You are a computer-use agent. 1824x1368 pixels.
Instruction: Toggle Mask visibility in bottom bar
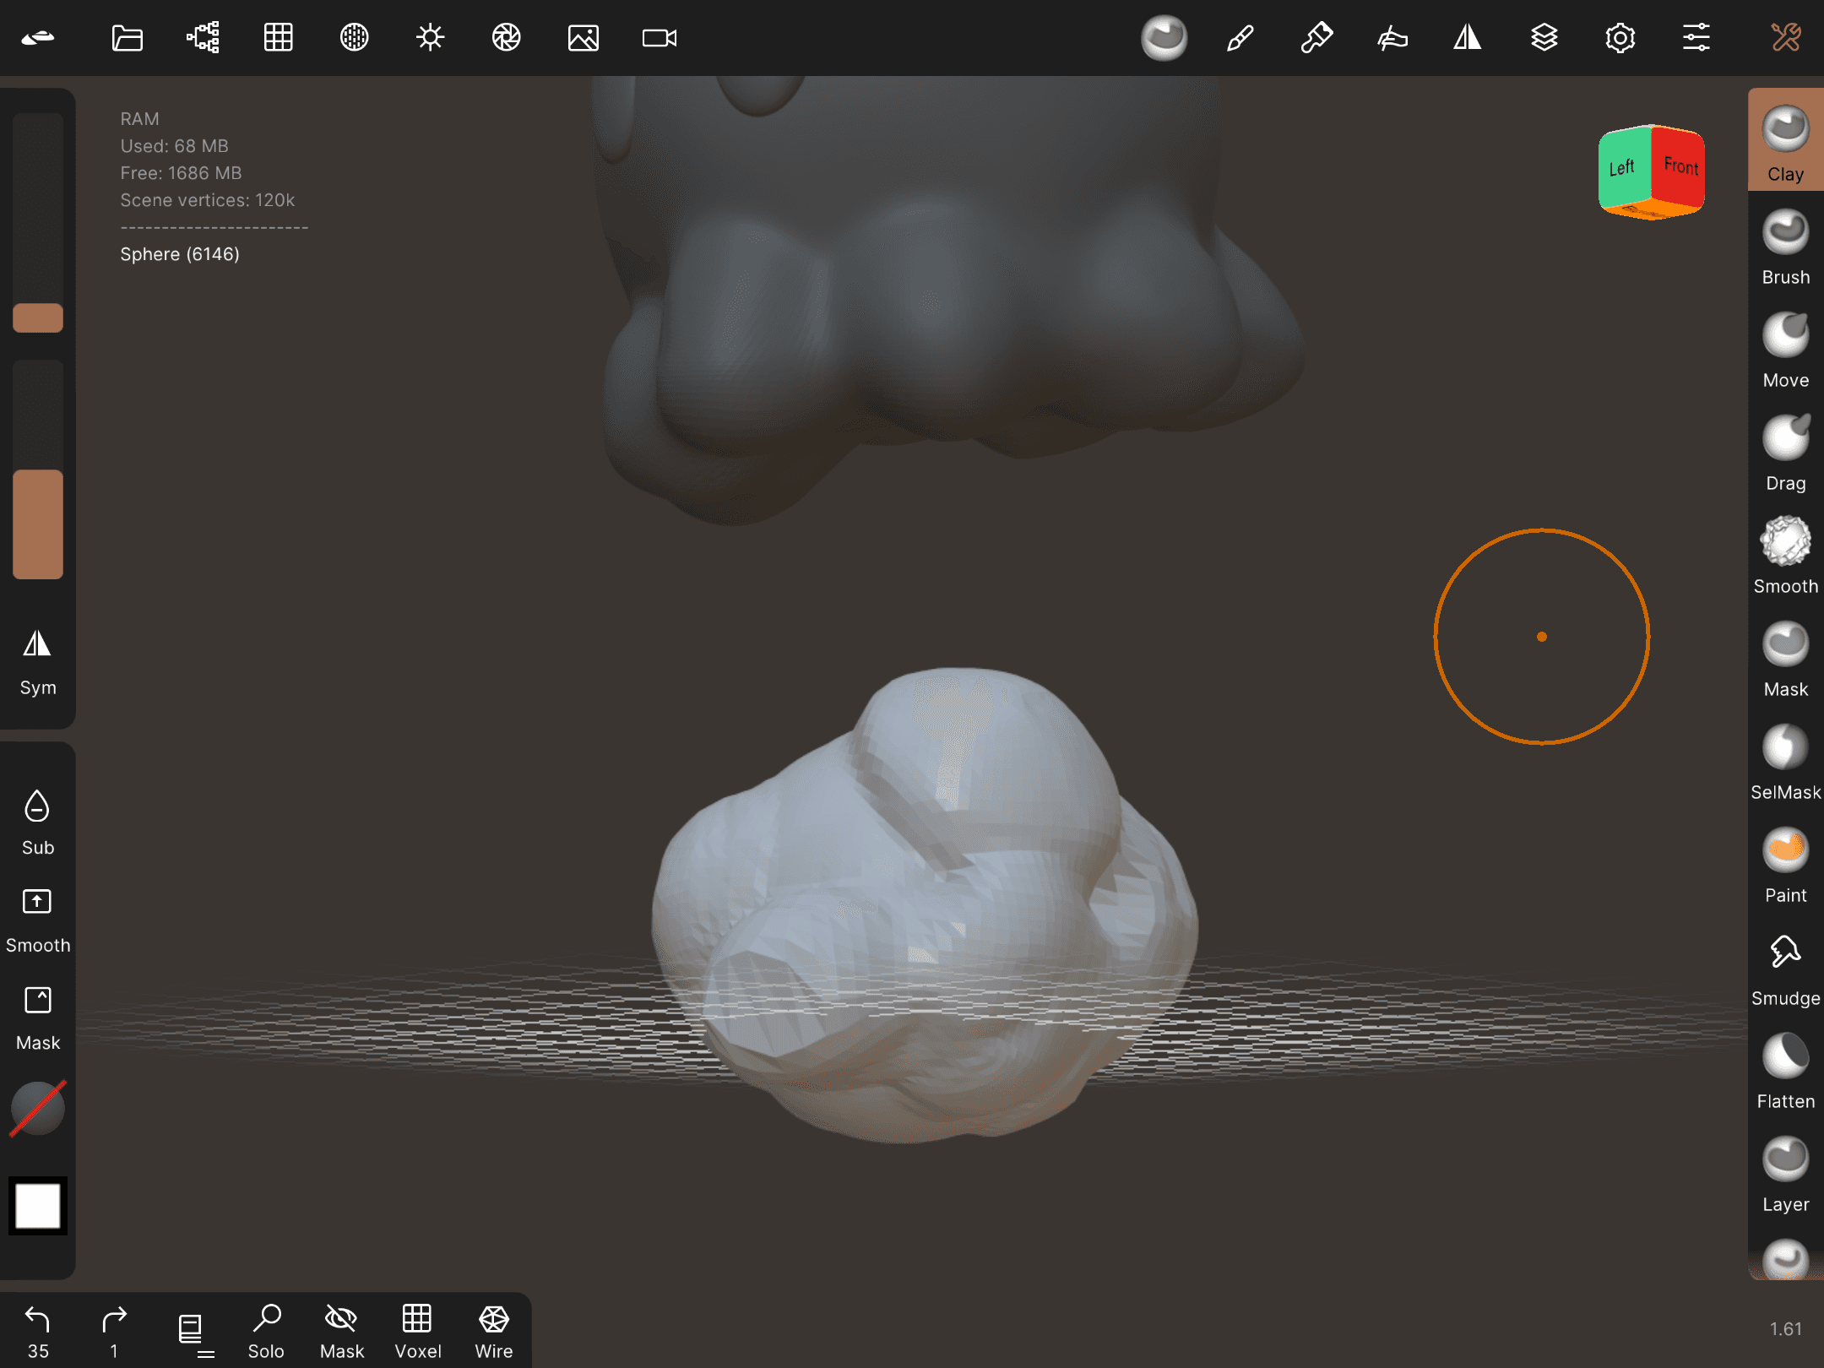[341, 1332]
